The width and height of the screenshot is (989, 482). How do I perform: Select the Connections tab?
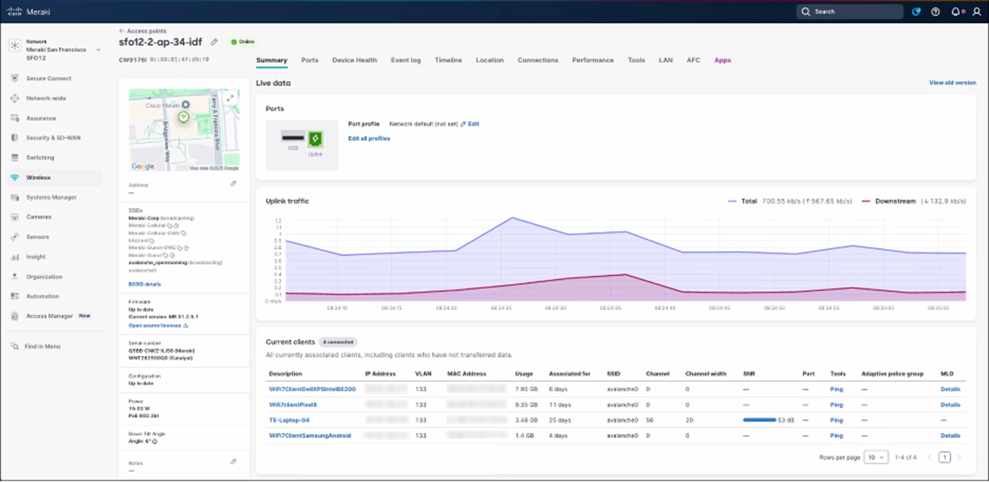(x=538, y=60)
